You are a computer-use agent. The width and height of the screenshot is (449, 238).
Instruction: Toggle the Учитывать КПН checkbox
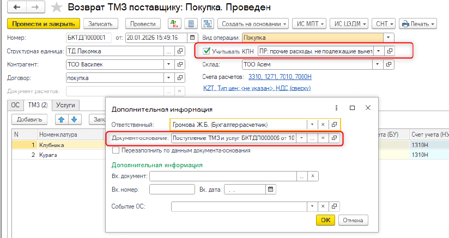[x=206, y=51]
